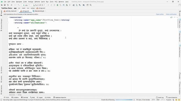Click the tool windows quick-access corner icon
The height and width of the screenshot is (101, 181).
1,100
